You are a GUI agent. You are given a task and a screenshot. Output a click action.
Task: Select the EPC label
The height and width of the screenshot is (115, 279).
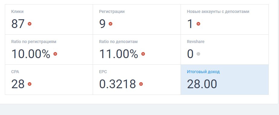pos(103,72)
